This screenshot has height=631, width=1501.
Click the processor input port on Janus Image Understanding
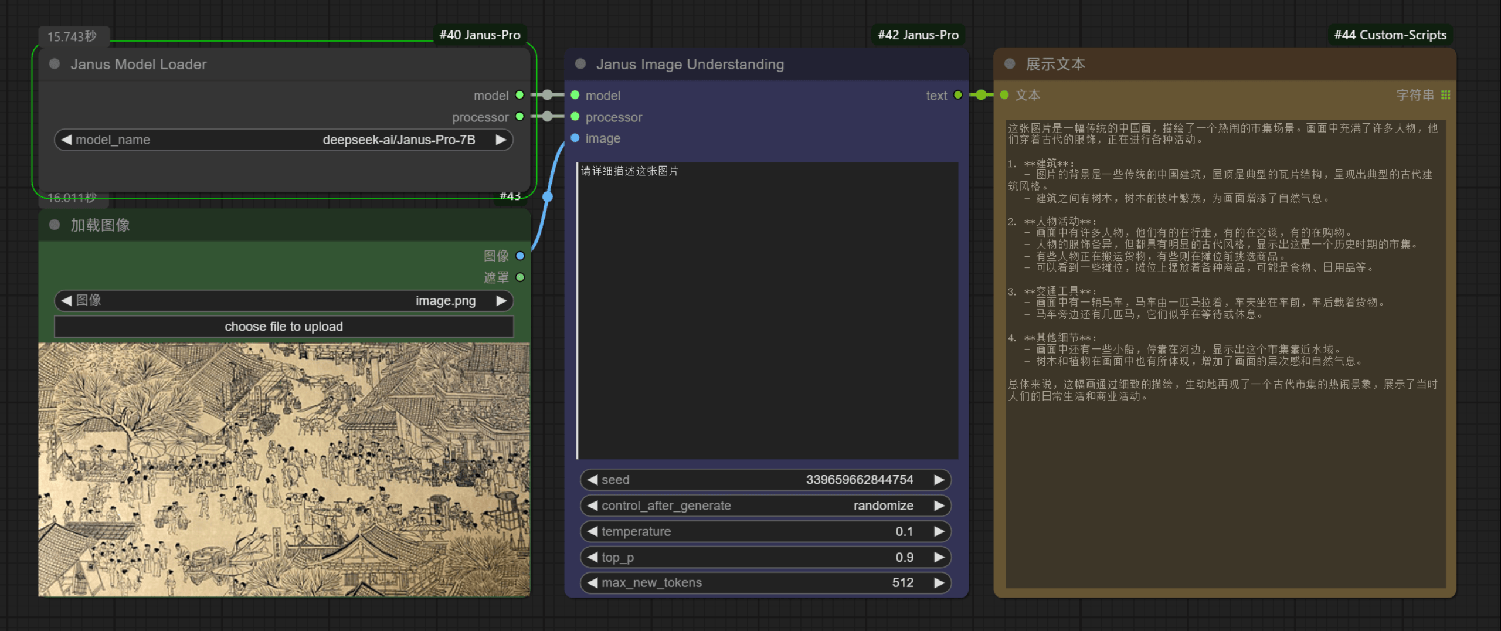click(575, 117)
